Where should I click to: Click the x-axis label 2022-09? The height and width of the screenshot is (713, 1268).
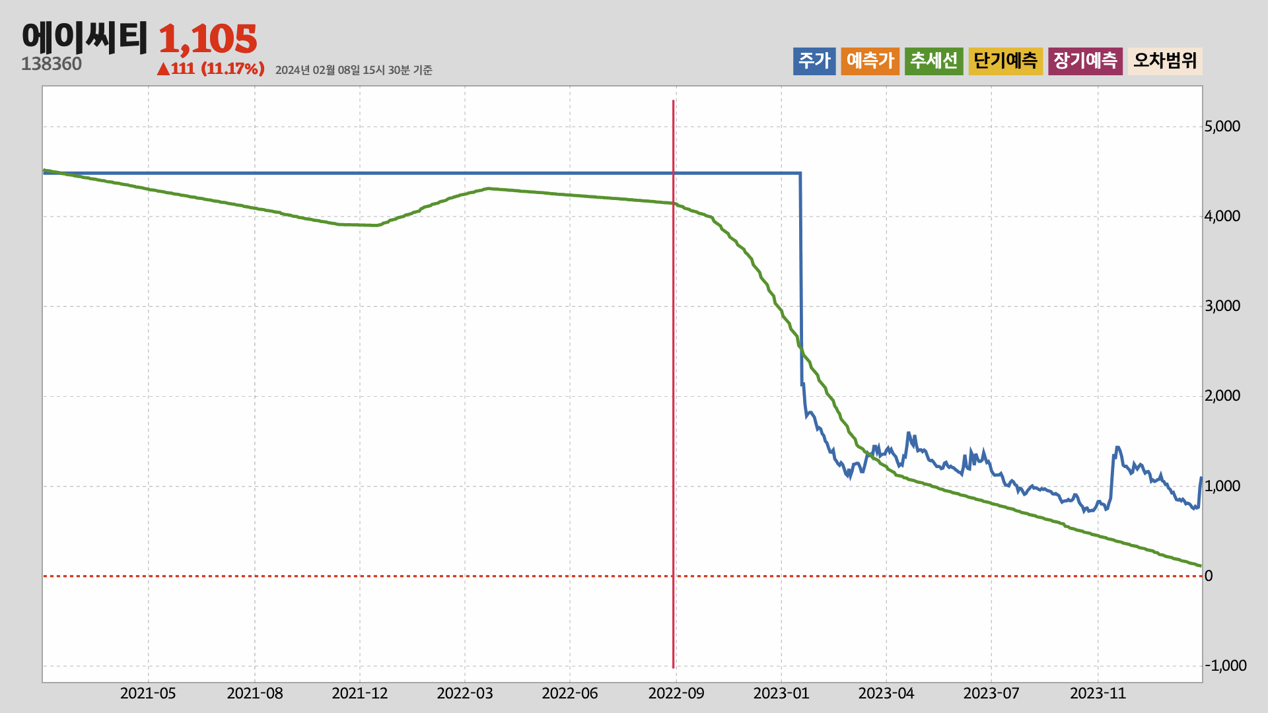(676, 693)
